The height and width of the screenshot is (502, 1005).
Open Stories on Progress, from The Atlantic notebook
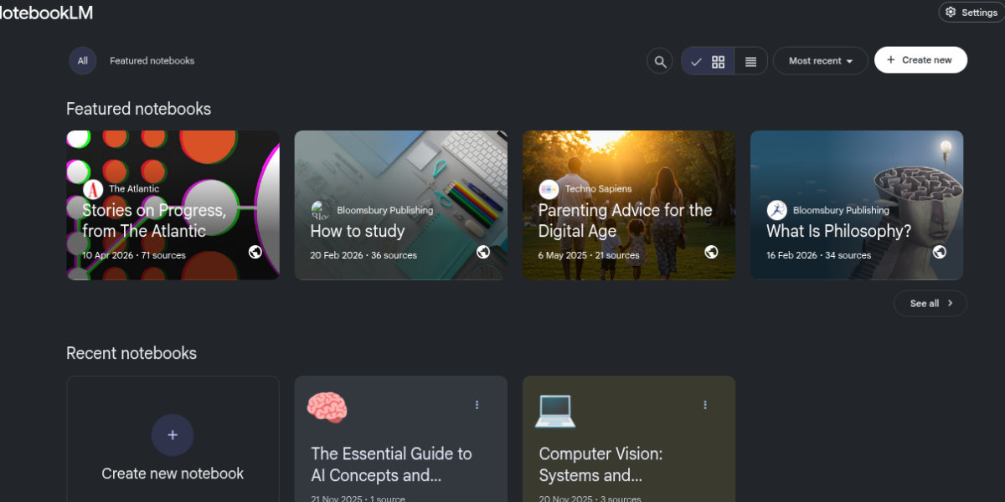pos(173,205)
